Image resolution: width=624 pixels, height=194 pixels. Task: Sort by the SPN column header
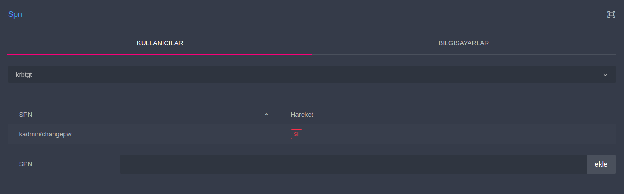pyautogui.click(x=26, y=115)
